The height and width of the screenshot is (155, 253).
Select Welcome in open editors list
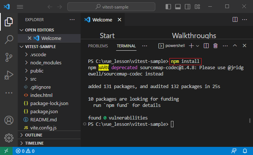(49, 38)
